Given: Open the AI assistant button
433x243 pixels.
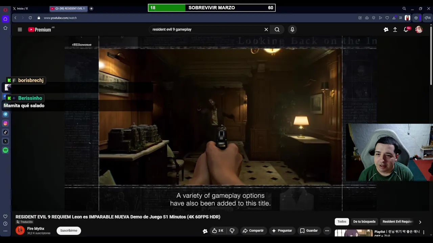Looking at the screenshot, I should point(428,18).
